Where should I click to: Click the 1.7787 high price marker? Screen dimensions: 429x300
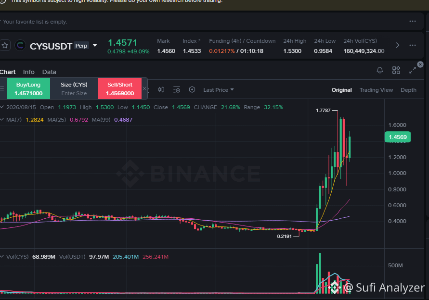(x=323, y=111)
